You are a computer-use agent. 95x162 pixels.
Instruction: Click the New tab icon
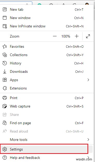click(5, 9)
